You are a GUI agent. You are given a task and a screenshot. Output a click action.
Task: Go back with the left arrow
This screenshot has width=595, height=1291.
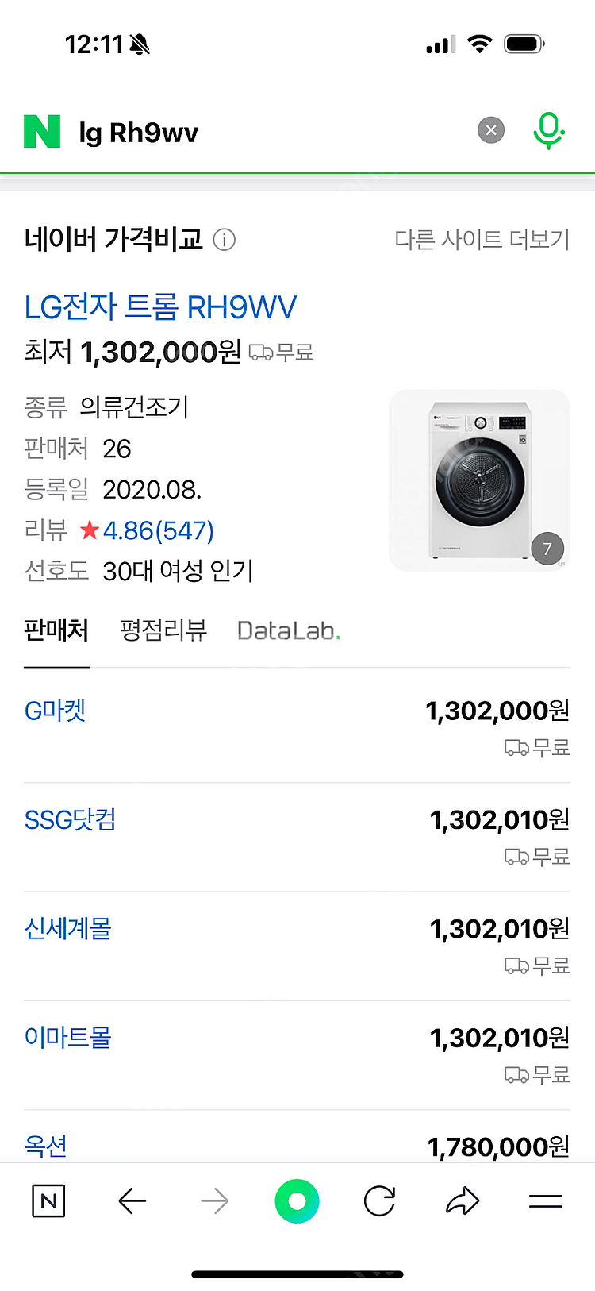point(132,1201)
